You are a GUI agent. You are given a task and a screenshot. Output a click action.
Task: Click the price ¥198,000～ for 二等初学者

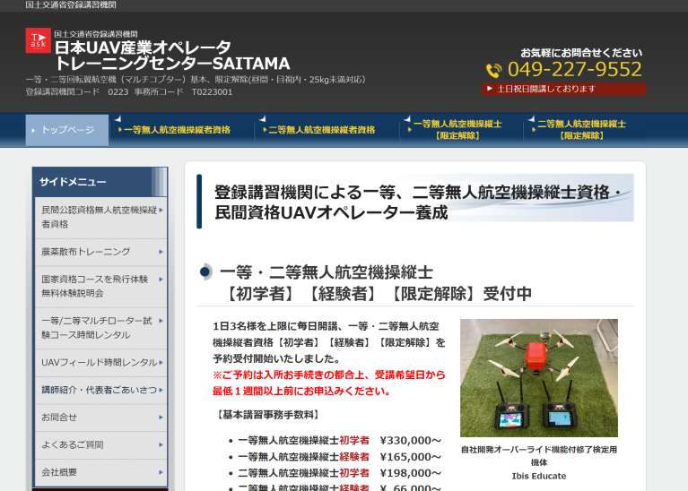(x=410, y=472)
